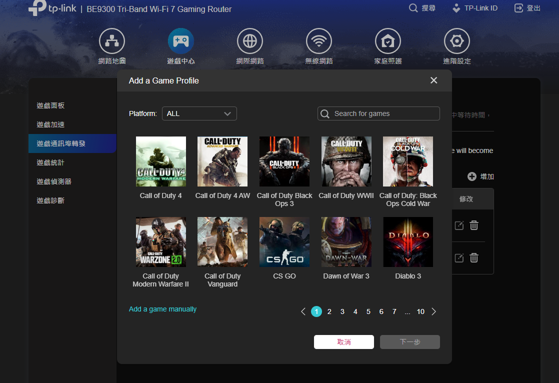This screenshot has width=559, height=383.
Task: Select the Call of Duty WWII cover
Action: pyautogui.click(x=346, y=161)
